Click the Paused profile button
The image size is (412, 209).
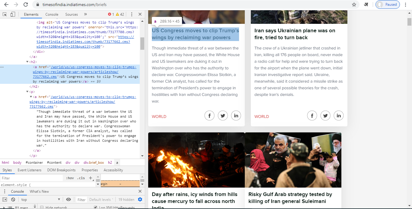click(x=388, y=5)
